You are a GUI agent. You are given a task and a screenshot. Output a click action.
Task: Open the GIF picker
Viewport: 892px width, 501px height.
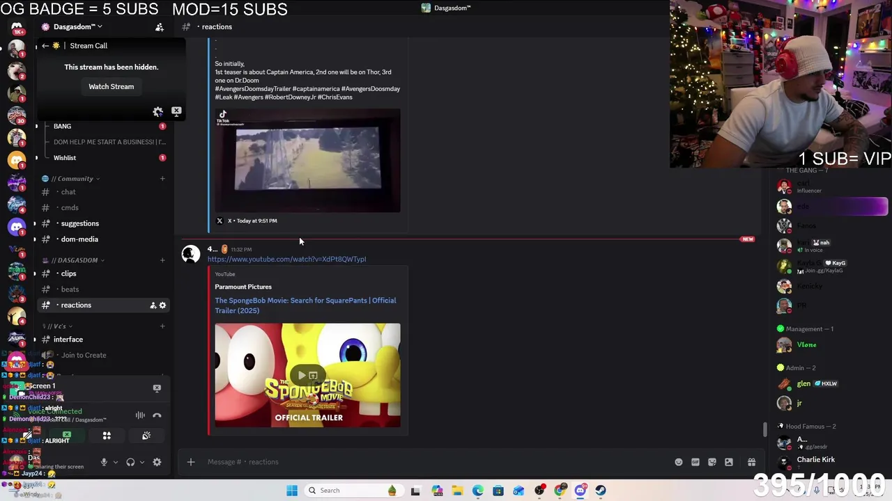[695, 462]
